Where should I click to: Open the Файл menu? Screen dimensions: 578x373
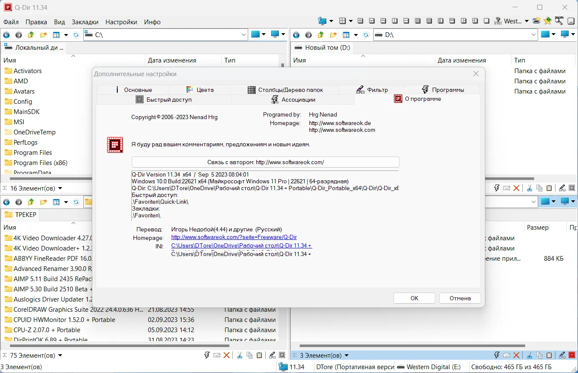coord(11,22)
